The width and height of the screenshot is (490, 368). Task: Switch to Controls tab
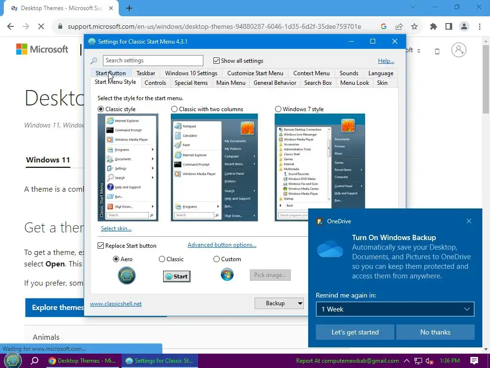pos(155,83)
